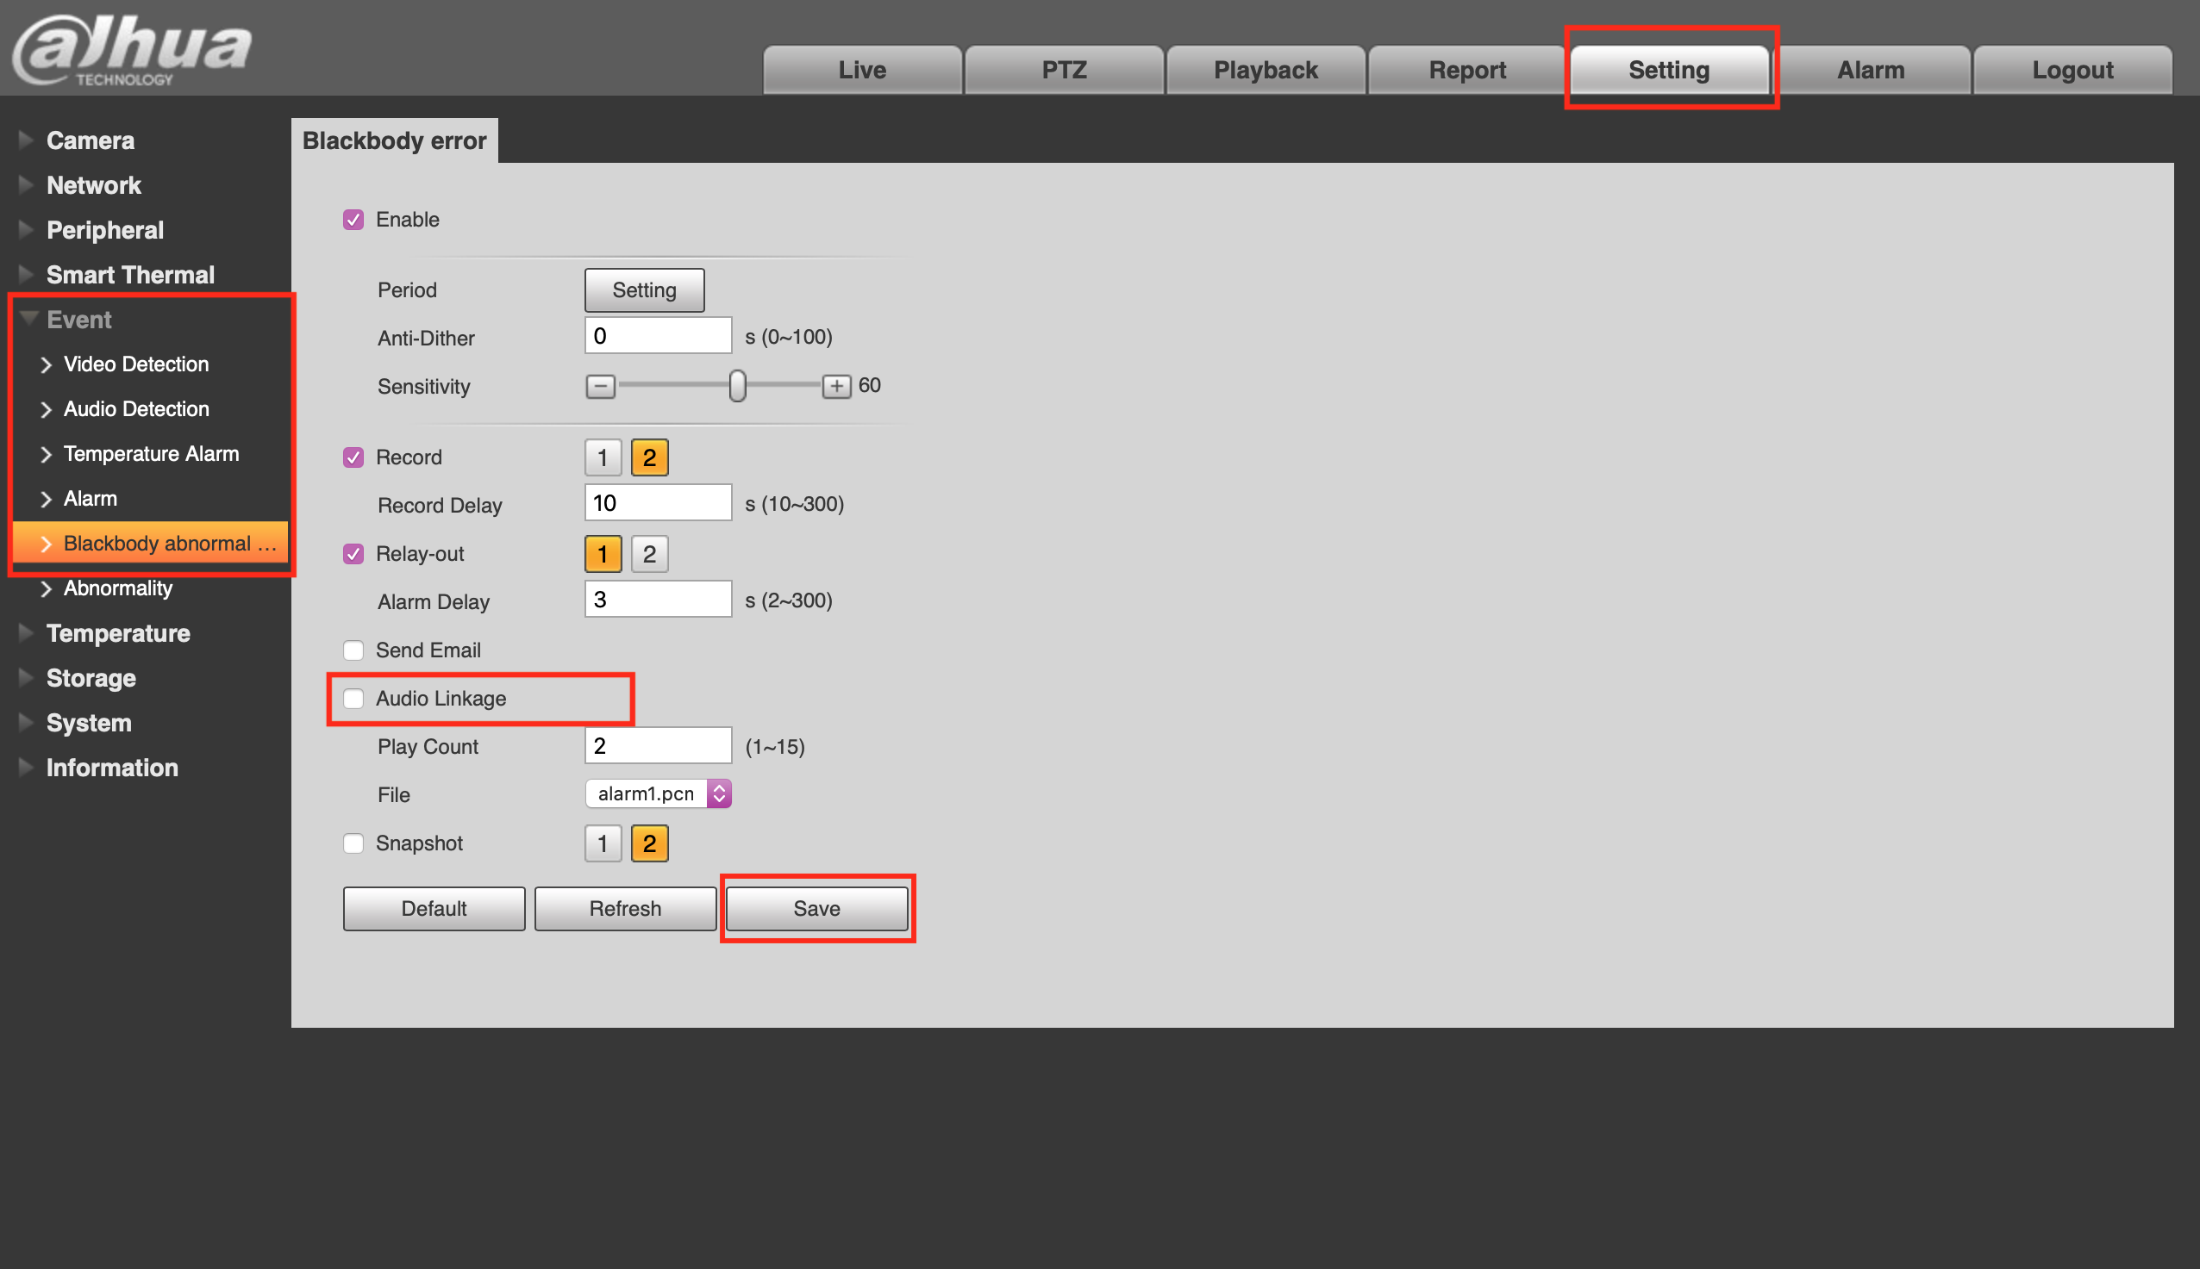2200x1269 pixels.
Task: Click the sensitivity minus button
Action: click(600, 386)
